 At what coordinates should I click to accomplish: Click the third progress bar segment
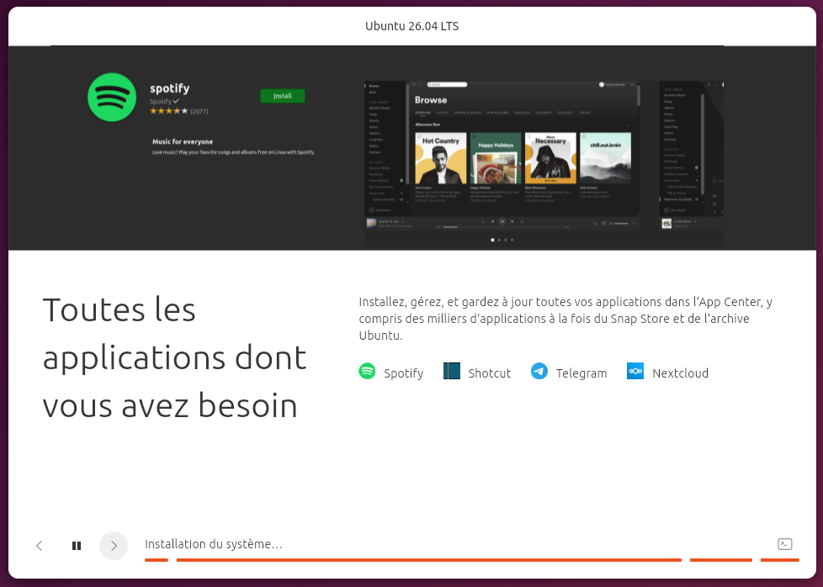tap(721, 560)
